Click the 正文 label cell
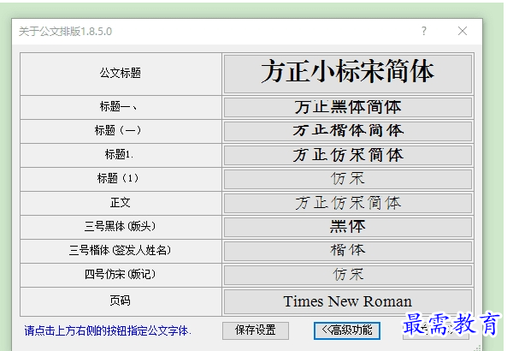Screen dimensions: 507x351 coord(121,203)
